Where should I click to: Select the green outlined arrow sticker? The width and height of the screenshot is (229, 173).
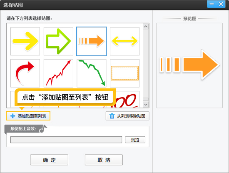tap(58, 41)
